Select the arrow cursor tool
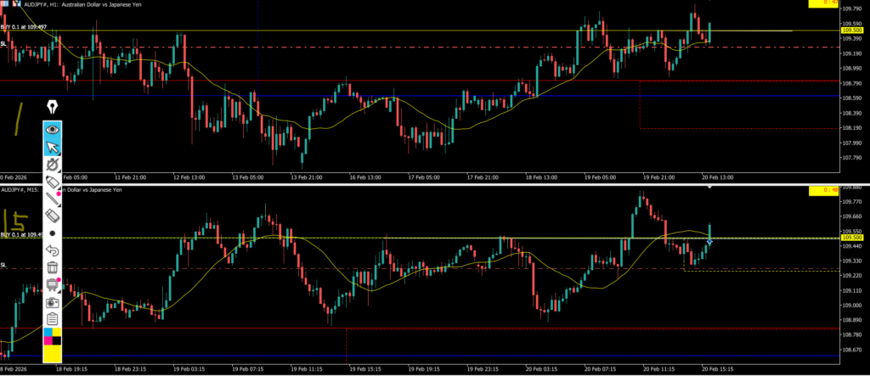Viewport: 870px width, 376px height. 53,149
